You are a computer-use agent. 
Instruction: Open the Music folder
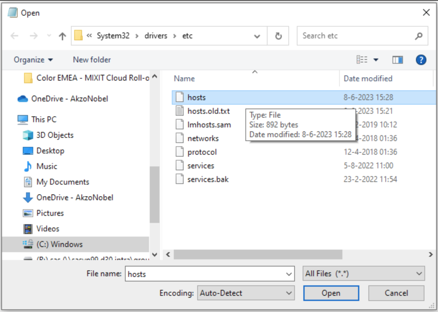[46, 166]
